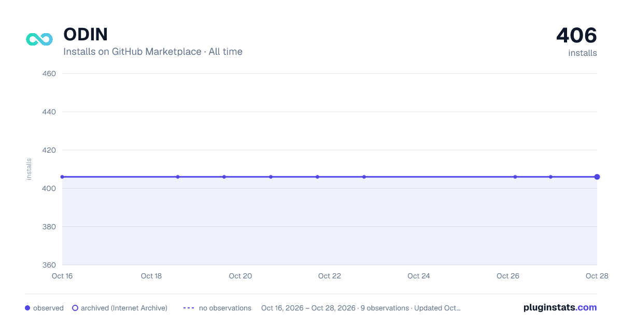Select the data point midway between Oct 26 and Oct 28
Image resolution: width=622 pixels, height=326 pixels.
tap(550, 177)
